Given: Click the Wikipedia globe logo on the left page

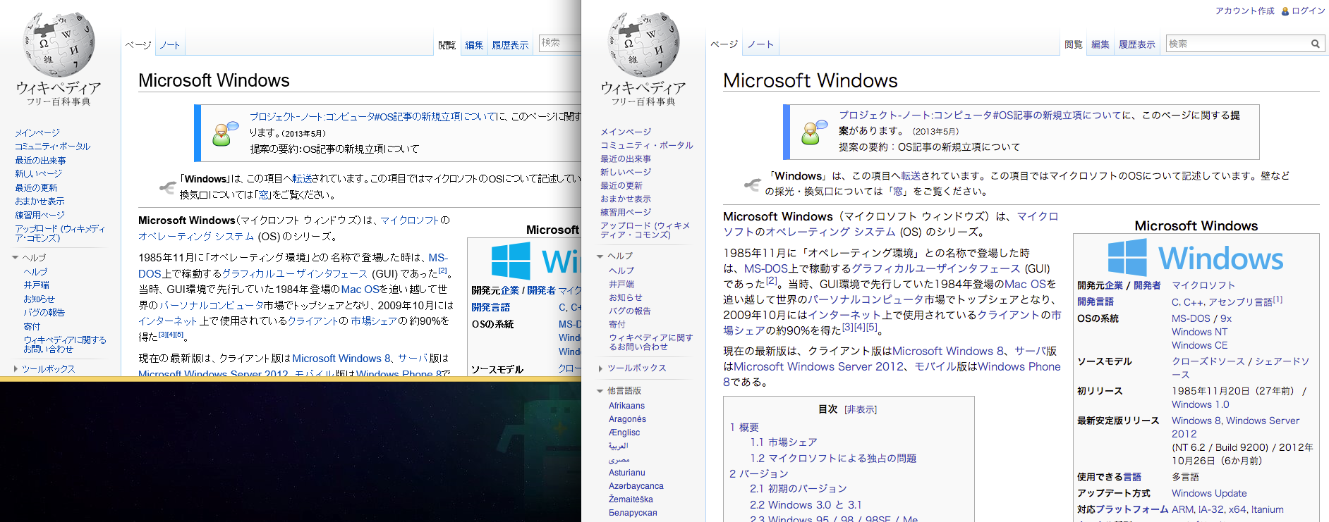Looking at the screenshot, I should click(58, 44).
